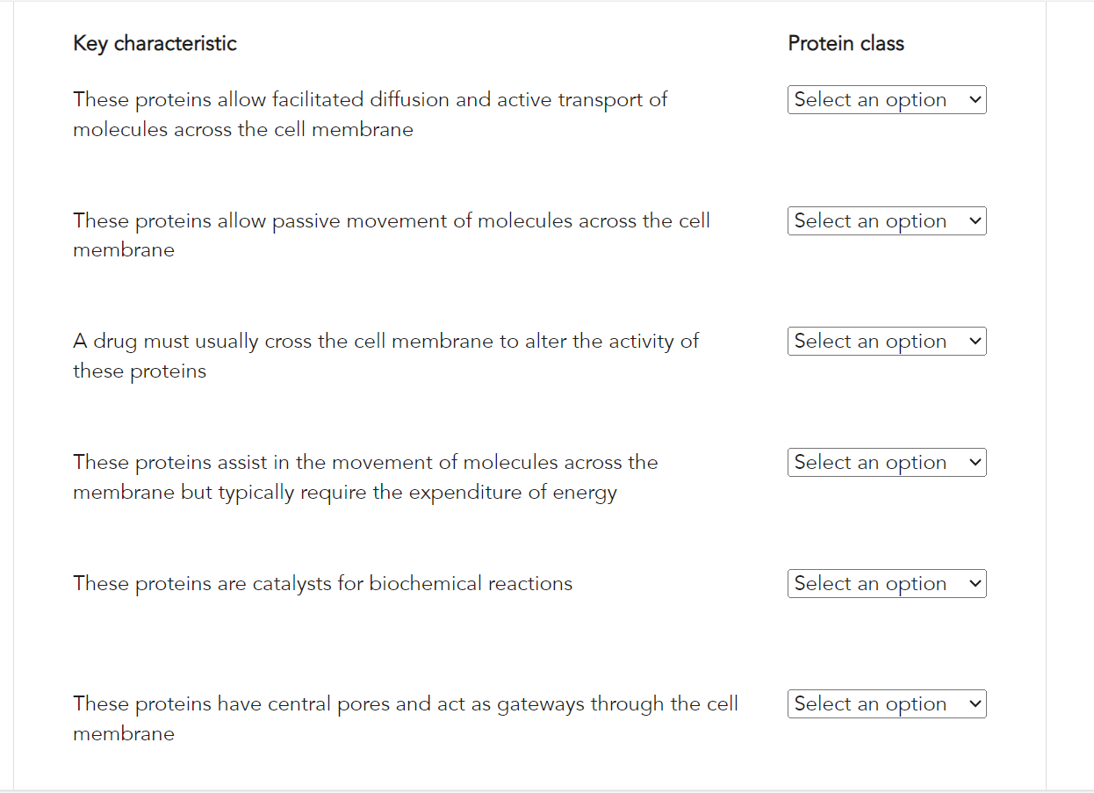Click the passive movement question text
Screen dimensions: 1094x793
point(392,234)
